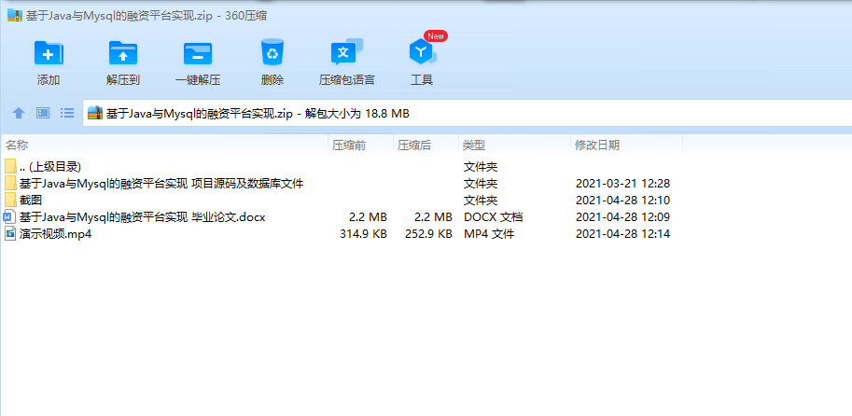The image size is (852, 416).
Task: Click the date 2021-04-28 12:09
Action: 622,217
